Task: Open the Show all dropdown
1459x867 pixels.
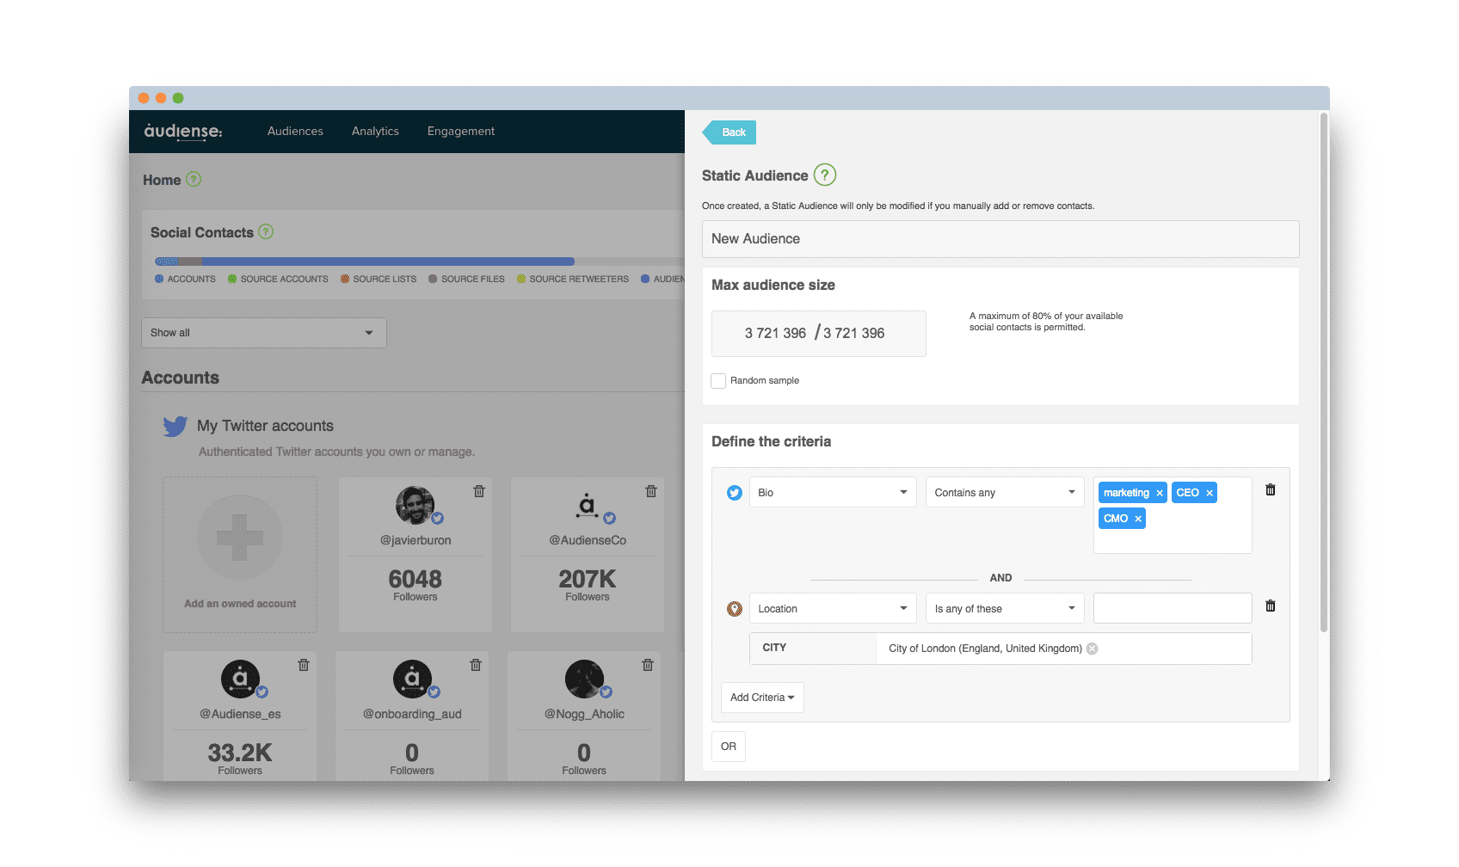Action: [264, 333]
